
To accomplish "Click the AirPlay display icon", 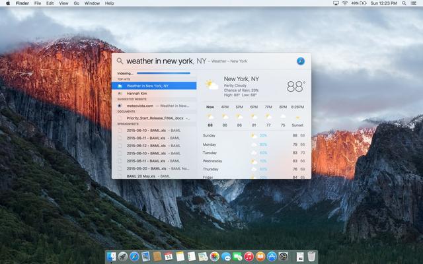I will click(x=336, y=3).
